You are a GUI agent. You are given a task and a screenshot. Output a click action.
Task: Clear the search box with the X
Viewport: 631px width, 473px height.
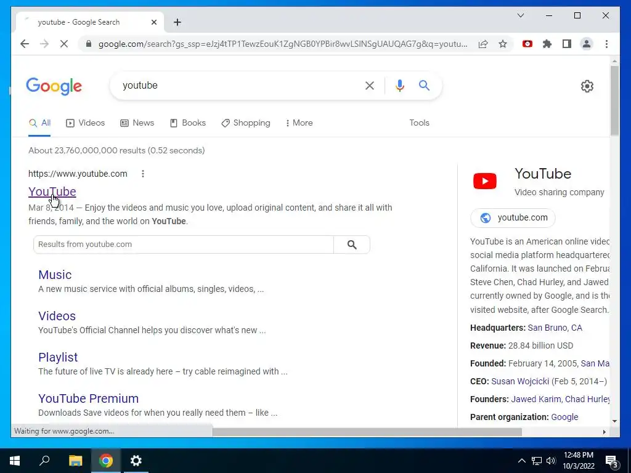click(370, 85)
